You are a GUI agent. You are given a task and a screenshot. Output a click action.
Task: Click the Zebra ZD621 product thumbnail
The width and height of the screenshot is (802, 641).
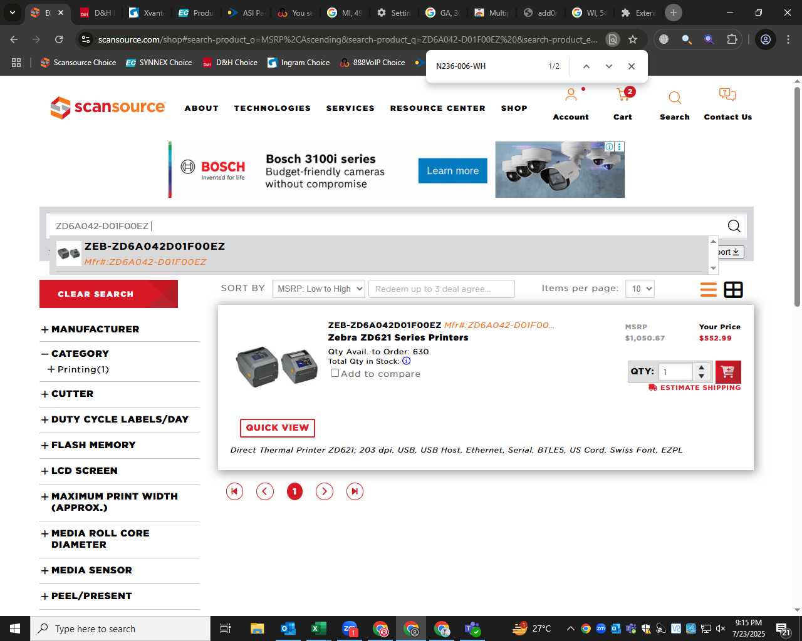[276, 366]
